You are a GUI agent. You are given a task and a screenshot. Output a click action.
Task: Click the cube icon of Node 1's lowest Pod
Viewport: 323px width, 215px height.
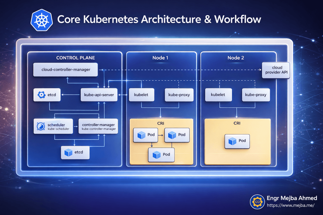pos(156,155)
